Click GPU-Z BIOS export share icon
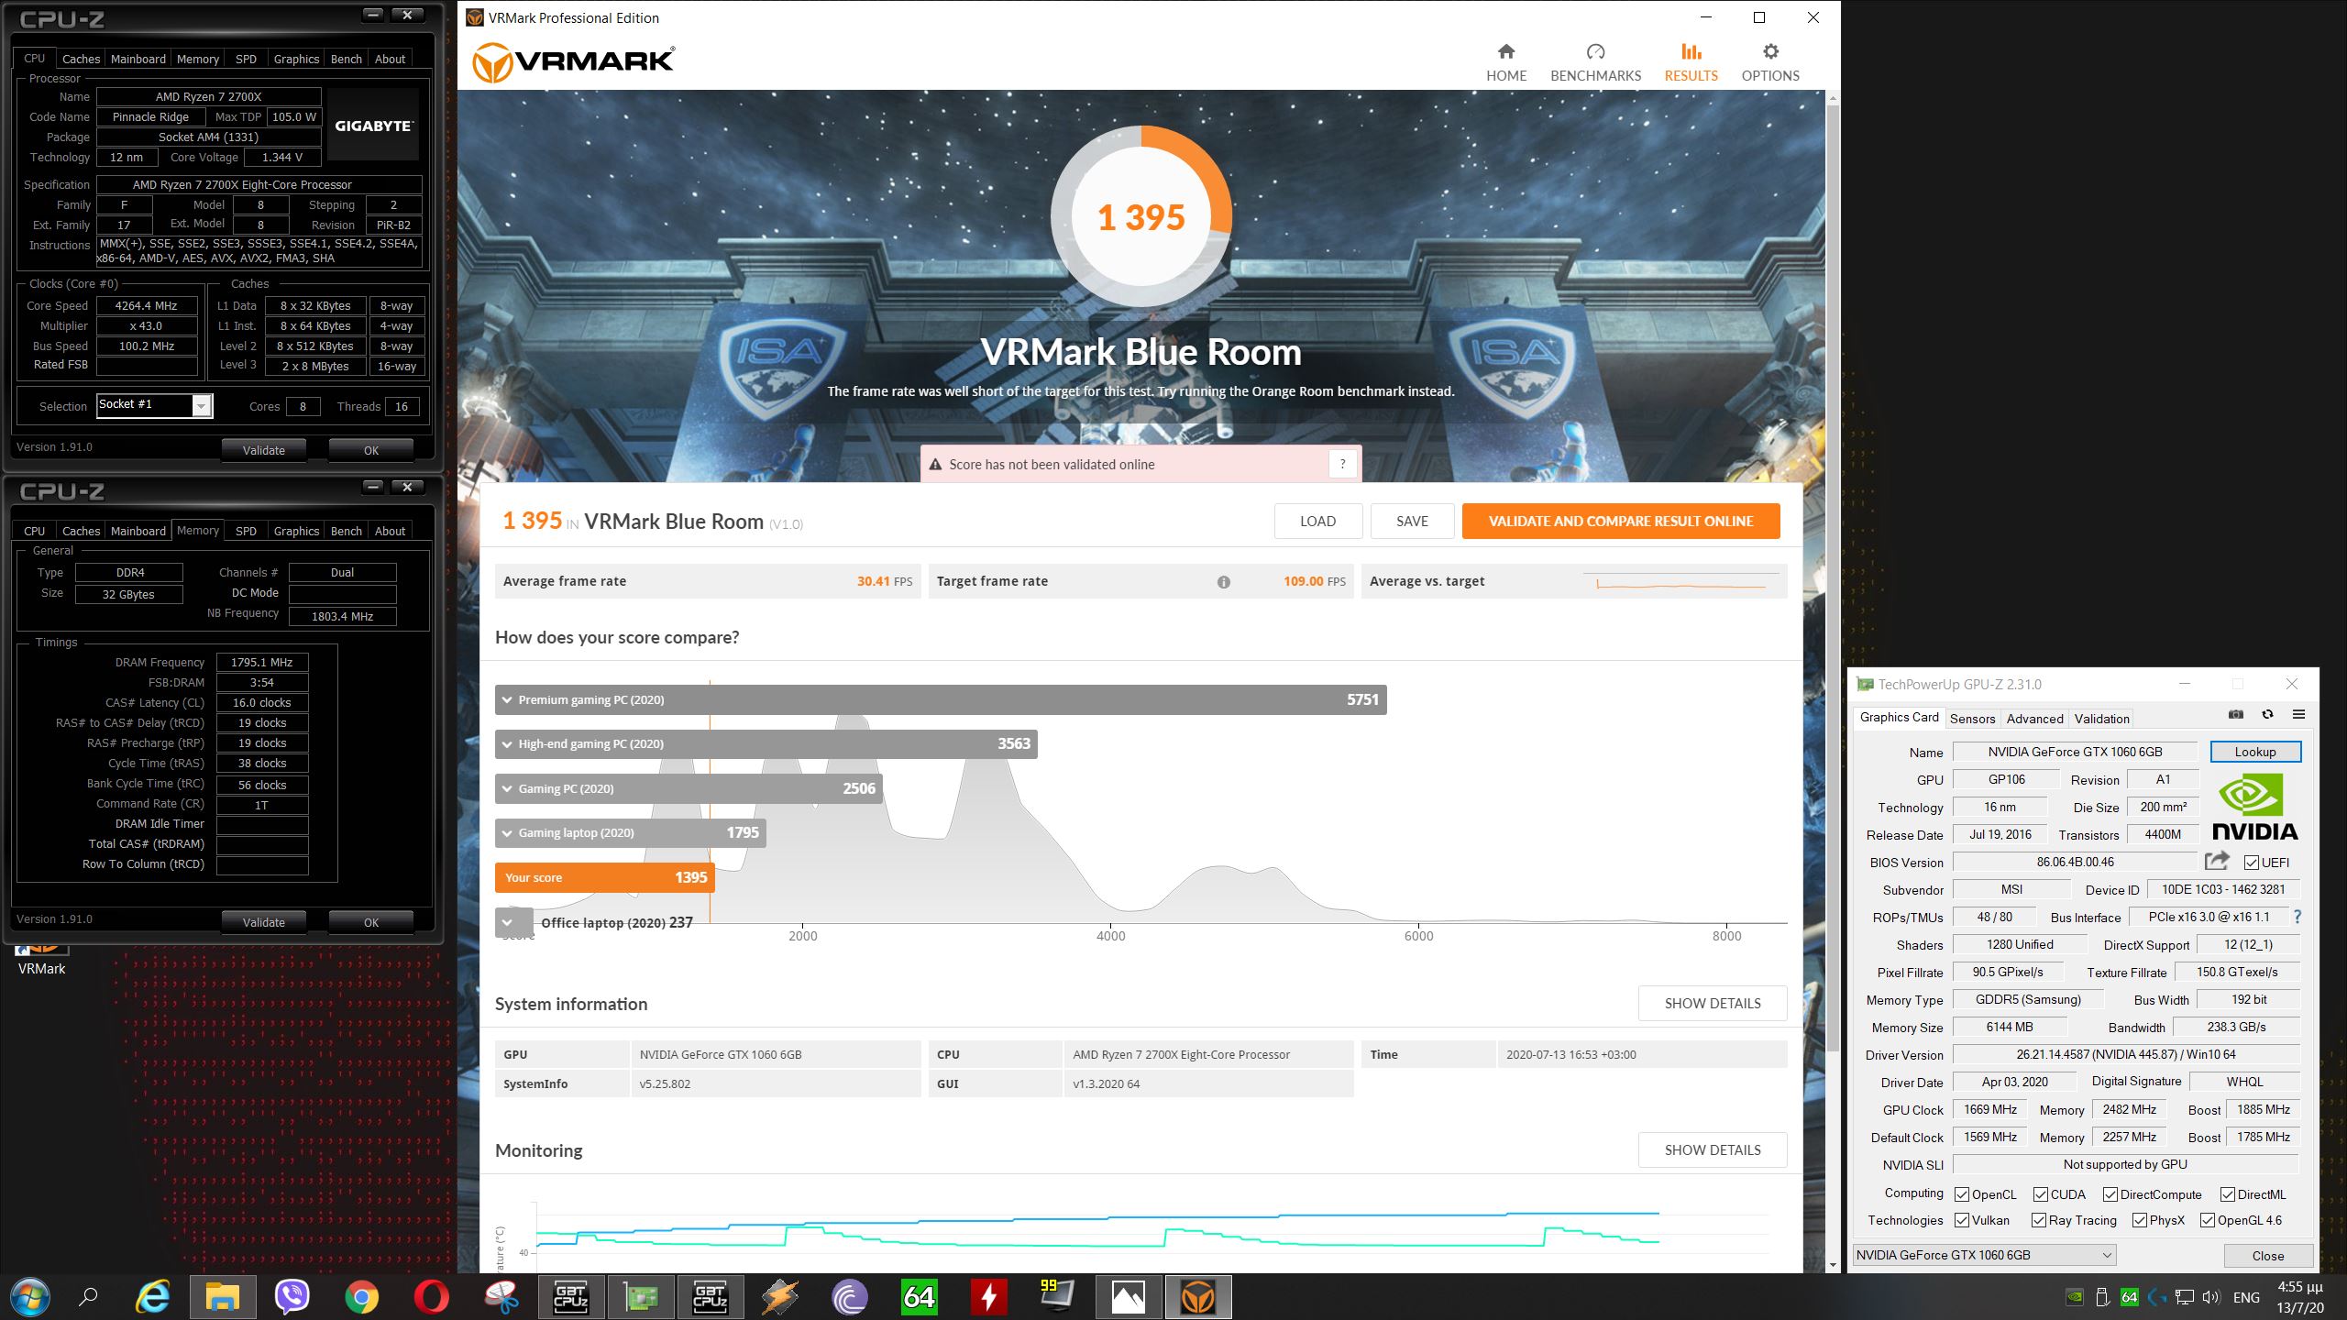This screenshot has width=2347, height=1320. coord(2217,861)
